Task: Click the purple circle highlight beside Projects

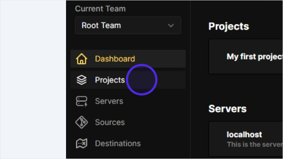Action: pos(142,80)
